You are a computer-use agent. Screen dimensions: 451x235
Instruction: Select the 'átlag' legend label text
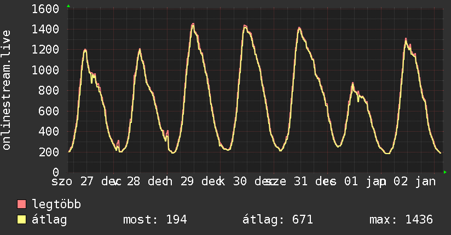(x=50, y=220)
